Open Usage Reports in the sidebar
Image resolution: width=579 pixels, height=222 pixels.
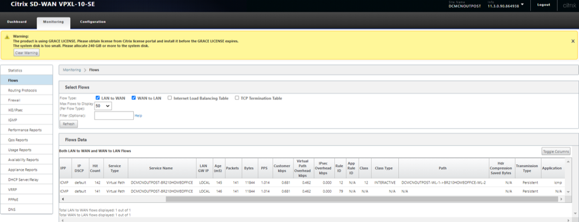coord(27,150)
